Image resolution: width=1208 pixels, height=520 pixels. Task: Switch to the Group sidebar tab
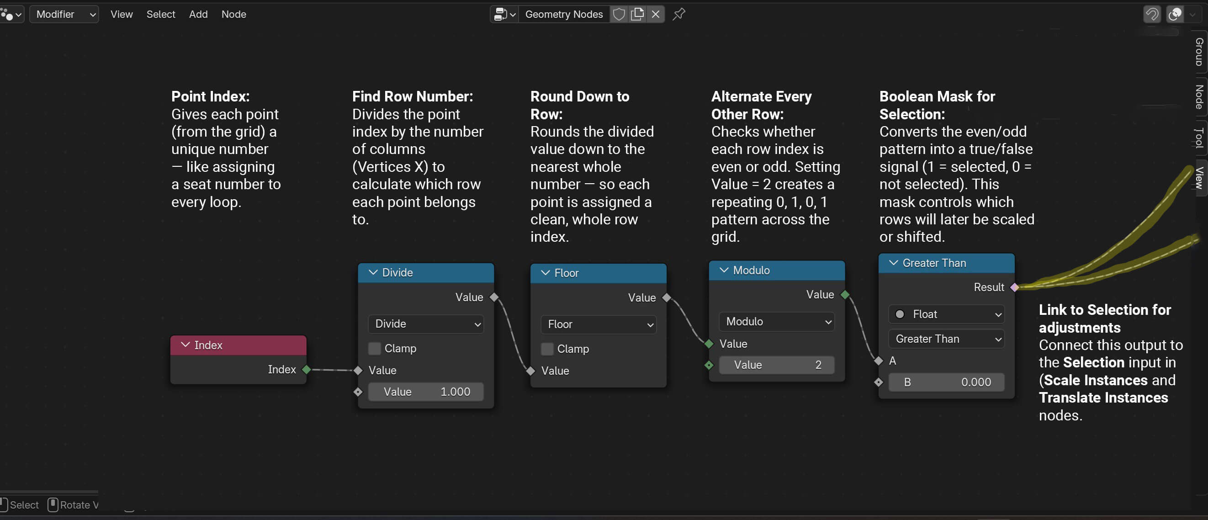point(1199,52)
